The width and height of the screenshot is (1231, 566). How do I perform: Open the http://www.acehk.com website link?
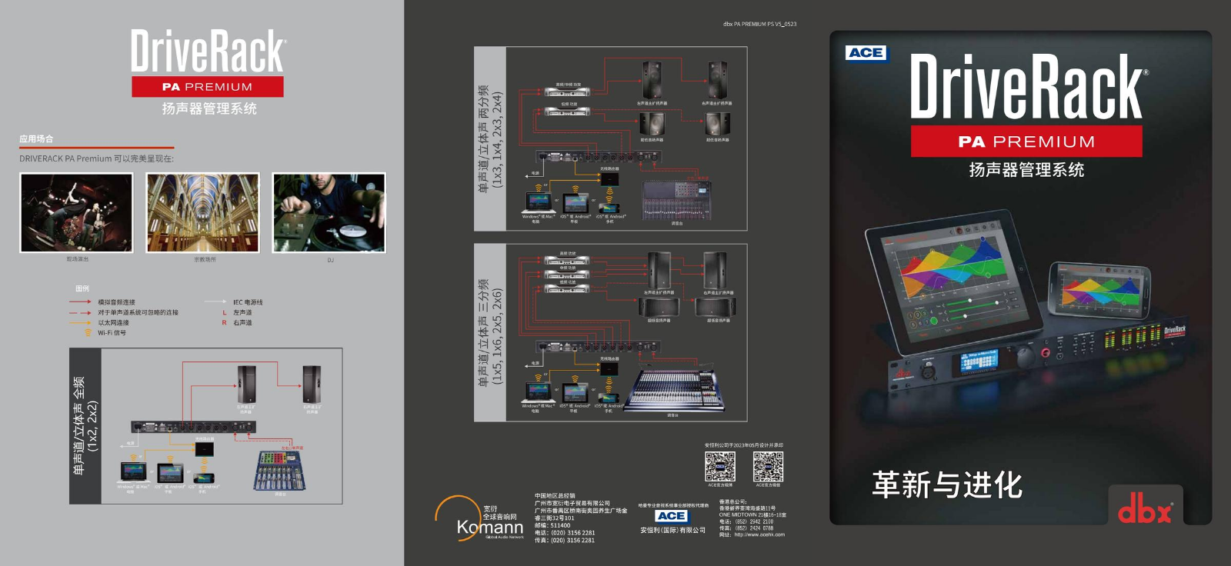[759, 534]
